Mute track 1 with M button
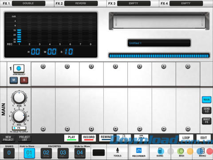Viewport: 213px width, 160px height. point(14,80)
